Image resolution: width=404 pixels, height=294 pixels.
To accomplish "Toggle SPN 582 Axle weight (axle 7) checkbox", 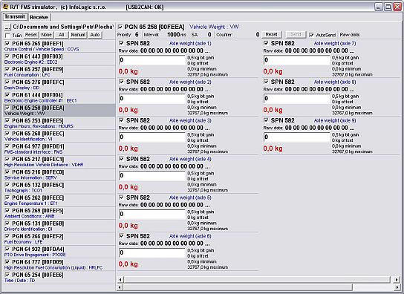I will (266, 43).
